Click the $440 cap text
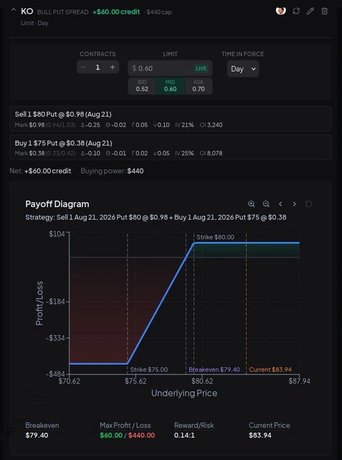The height and width of the screenshot is (460, 342). tap(159, 13)
